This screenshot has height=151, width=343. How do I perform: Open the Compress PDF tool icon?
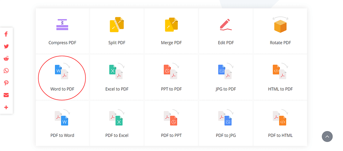pyautogui.click(x=62, y=24)
